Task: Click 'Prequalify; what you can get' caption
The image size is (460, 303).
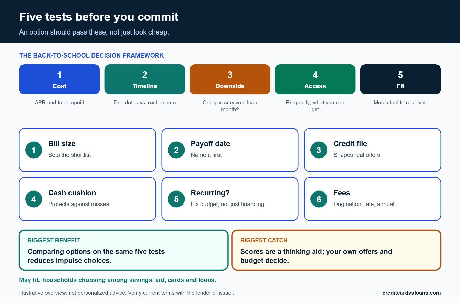Action: (315, 106)
